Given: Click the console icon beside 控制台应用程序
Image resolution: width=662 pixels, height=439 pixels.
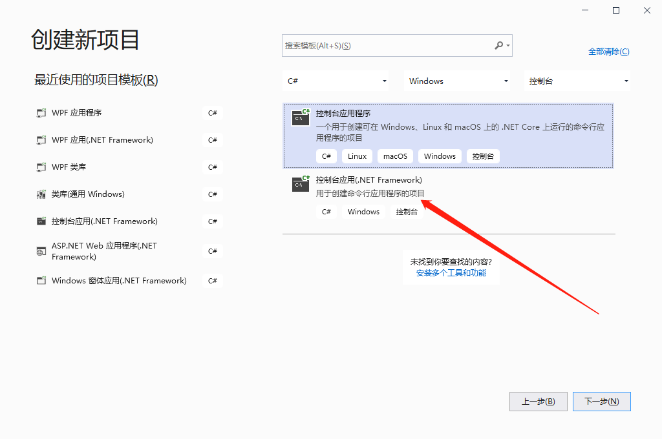Looking at the screenshot, I should [300, 118].
